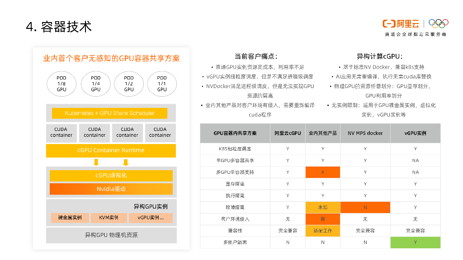Select the cGPU虚拟化 block

tap(111, 176)
